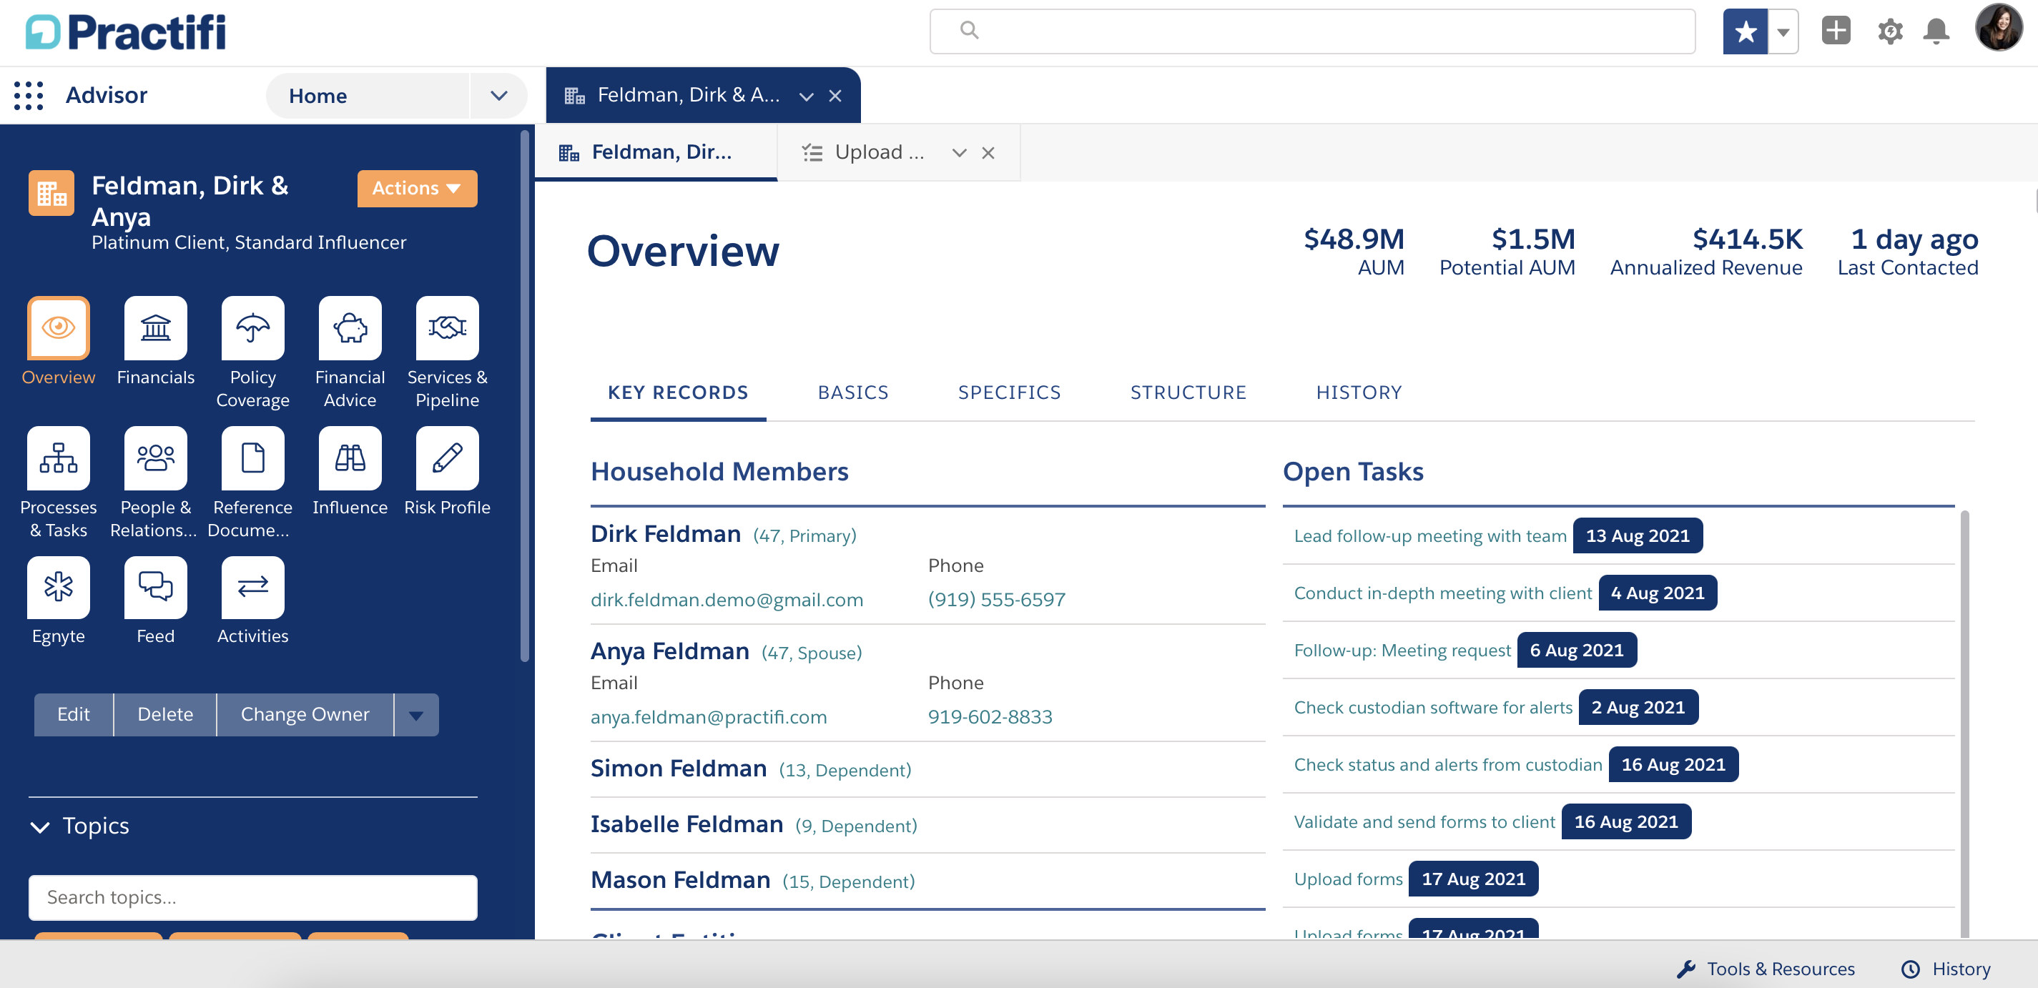Click inside the Search topics field

252,898
